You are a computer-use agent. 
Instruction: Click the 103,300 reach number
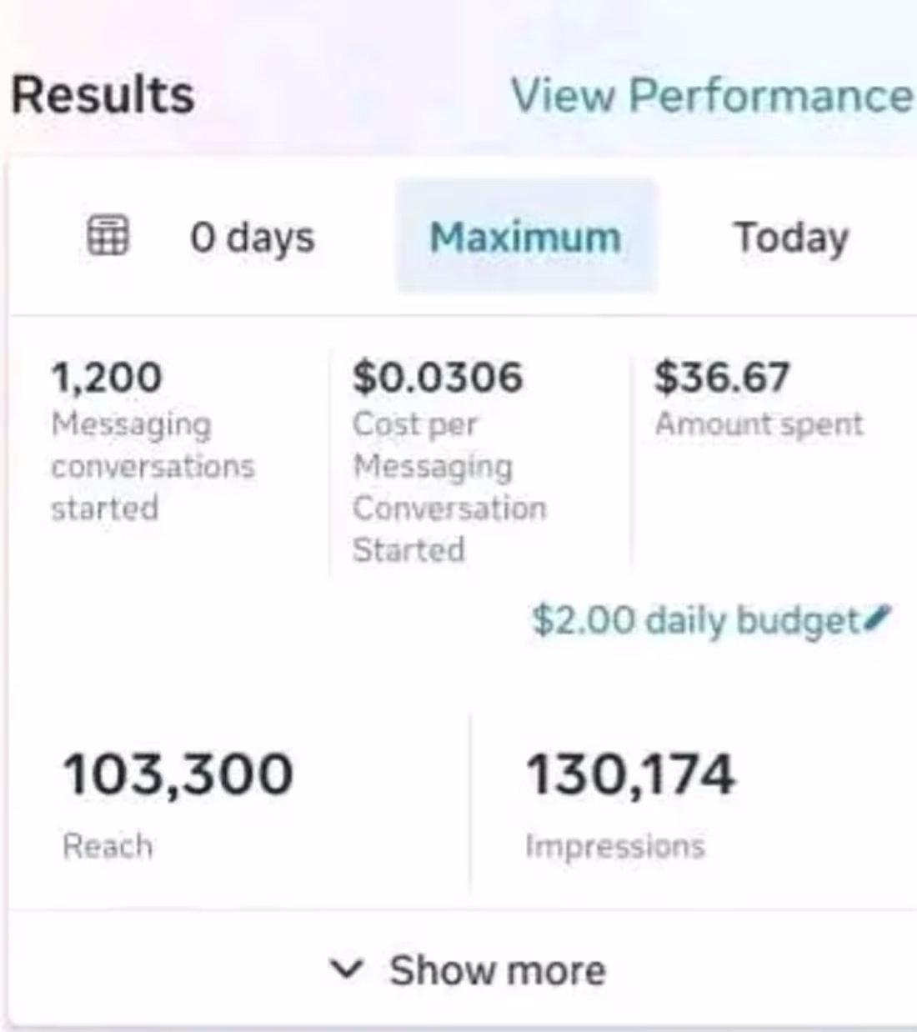[x=178, y=774]
